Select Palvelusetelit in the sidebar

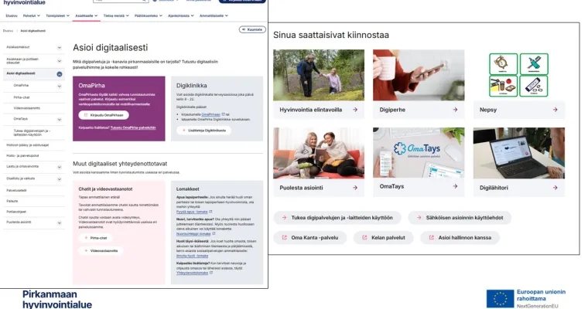click(x=16, y=190)
